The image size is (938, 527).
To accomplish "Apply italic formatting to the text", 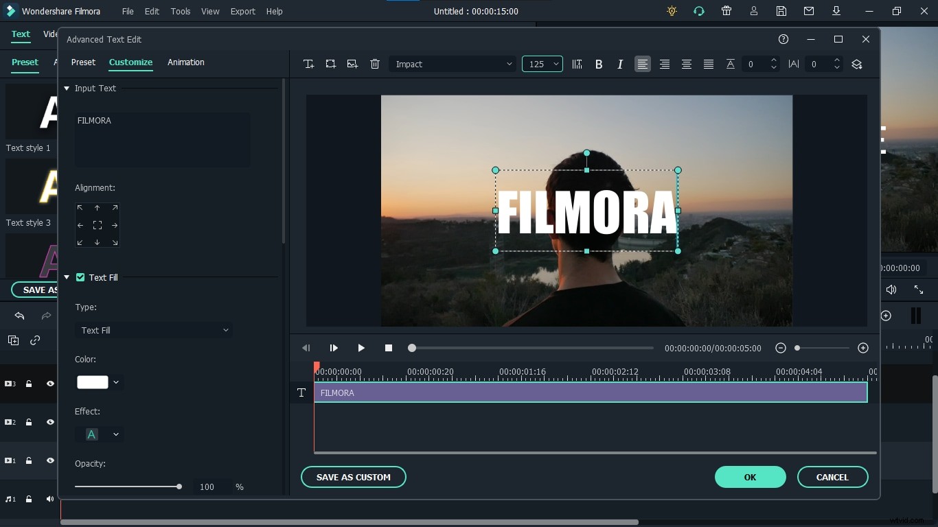I will coord(620,64).
